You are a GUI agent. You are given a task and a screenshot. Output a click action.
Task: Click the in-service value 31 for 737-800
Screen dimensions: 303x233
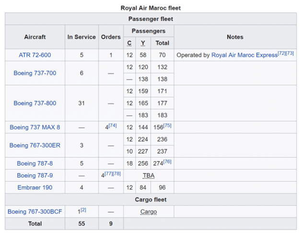click(x=82, y=103)
